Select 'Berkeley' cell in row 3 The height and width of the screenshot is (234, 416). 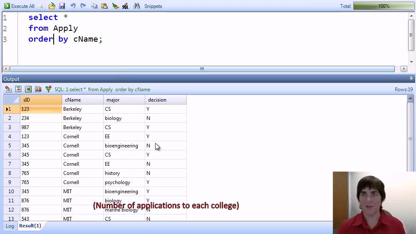(82, 127)
